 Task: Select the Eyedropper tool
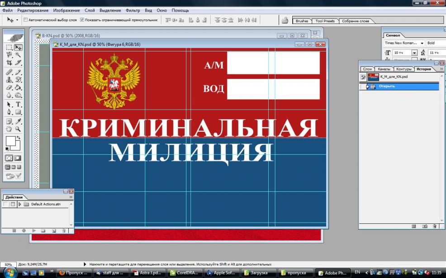click(18, 121)
